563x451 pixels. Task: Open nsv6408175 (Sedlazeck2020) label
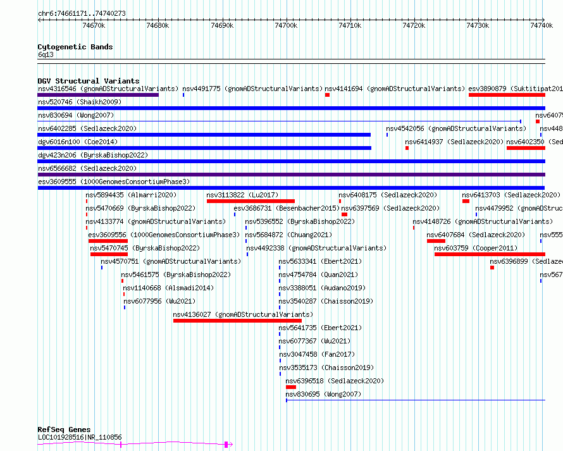click(x=388, y=195)
